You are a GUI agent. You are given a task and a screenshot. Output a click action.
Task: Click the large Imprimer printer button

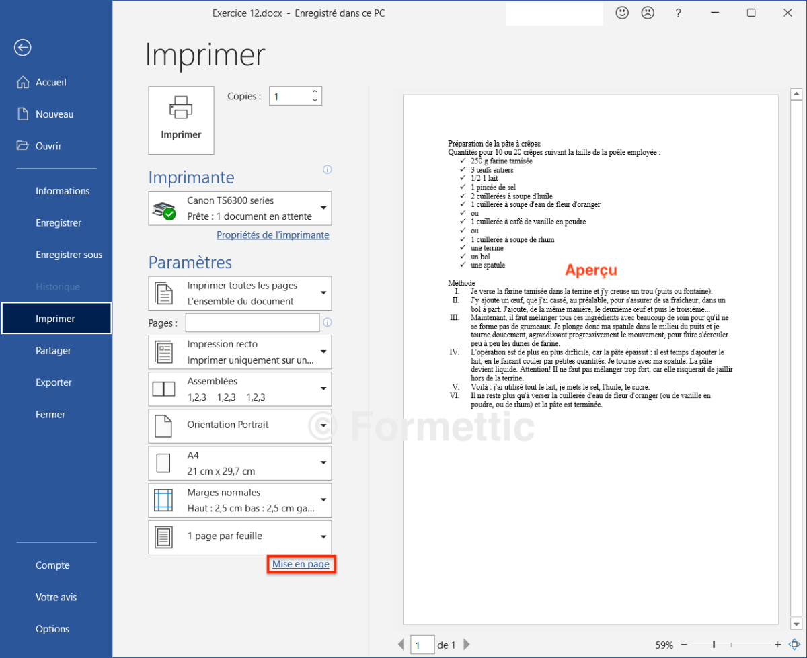(181, 120)
